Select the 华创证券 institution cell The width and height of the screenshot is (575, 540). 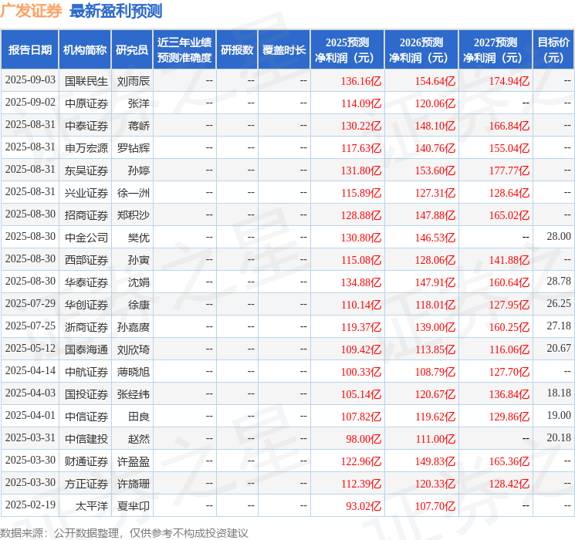(x=86, y=305)
